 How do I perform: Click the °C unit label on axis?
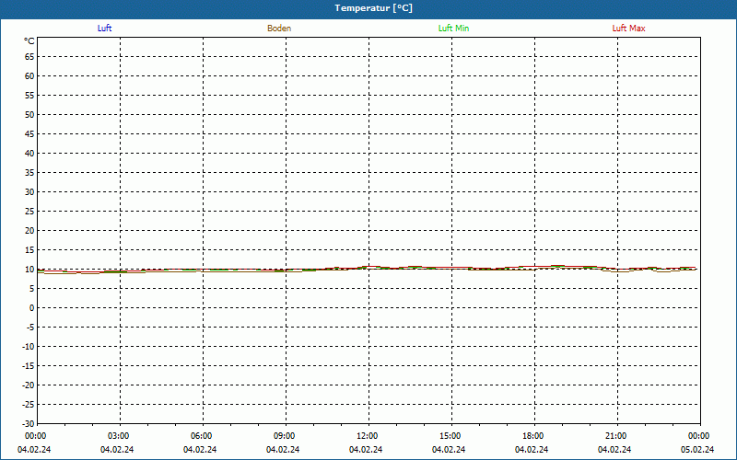(29, 41)
